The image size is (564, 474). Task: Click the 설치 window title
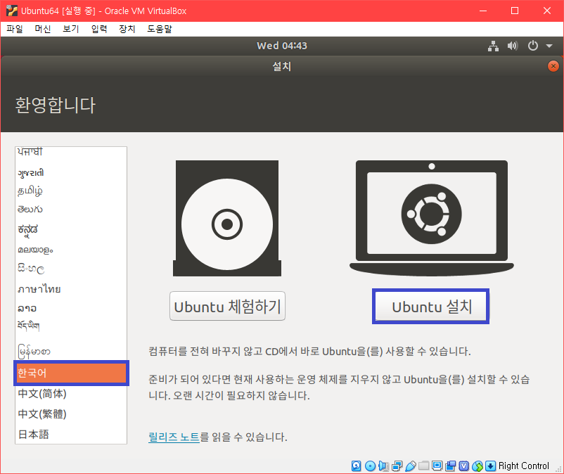tap(281, 66)
